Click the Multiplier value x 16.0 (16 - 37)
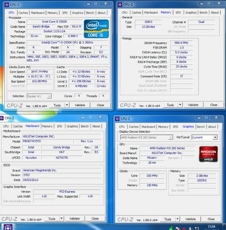The height and width of the screenshot is (230, 226). 39,76
